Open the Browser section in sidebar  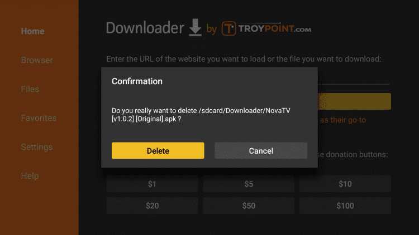tap(37, 60)
